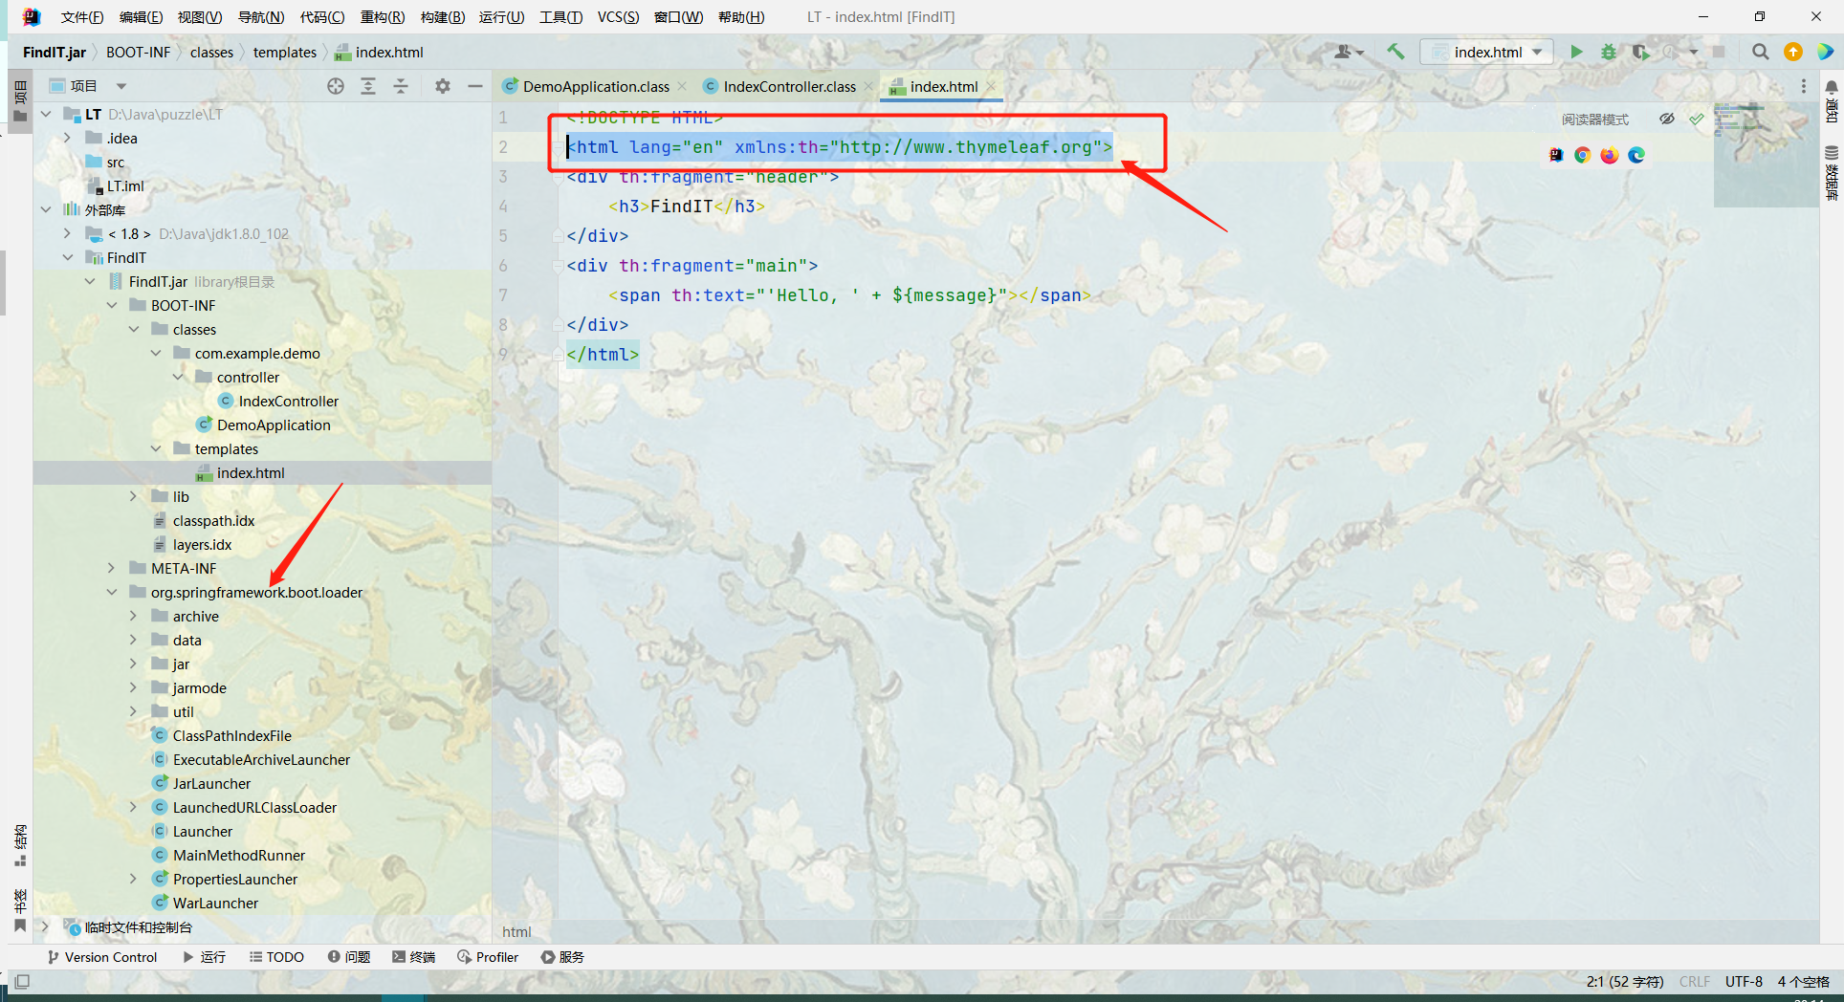Run with coverage shield icon
The height and width of the screenshot is (1002, 1844).
click(1640, 52)
